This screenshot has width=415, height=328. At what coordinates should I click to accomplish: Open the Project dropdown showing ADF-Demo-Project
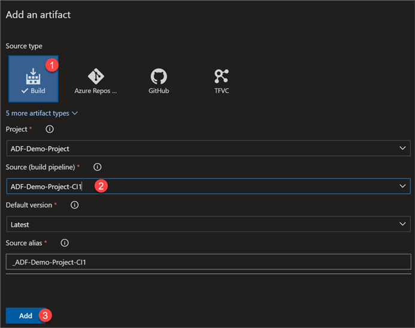click(x=208, y=148)
